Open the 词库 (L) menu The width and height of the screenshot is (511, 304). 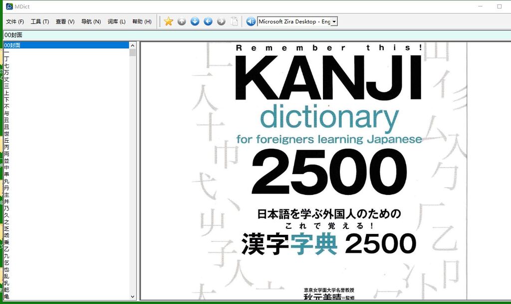pos(116,21)
